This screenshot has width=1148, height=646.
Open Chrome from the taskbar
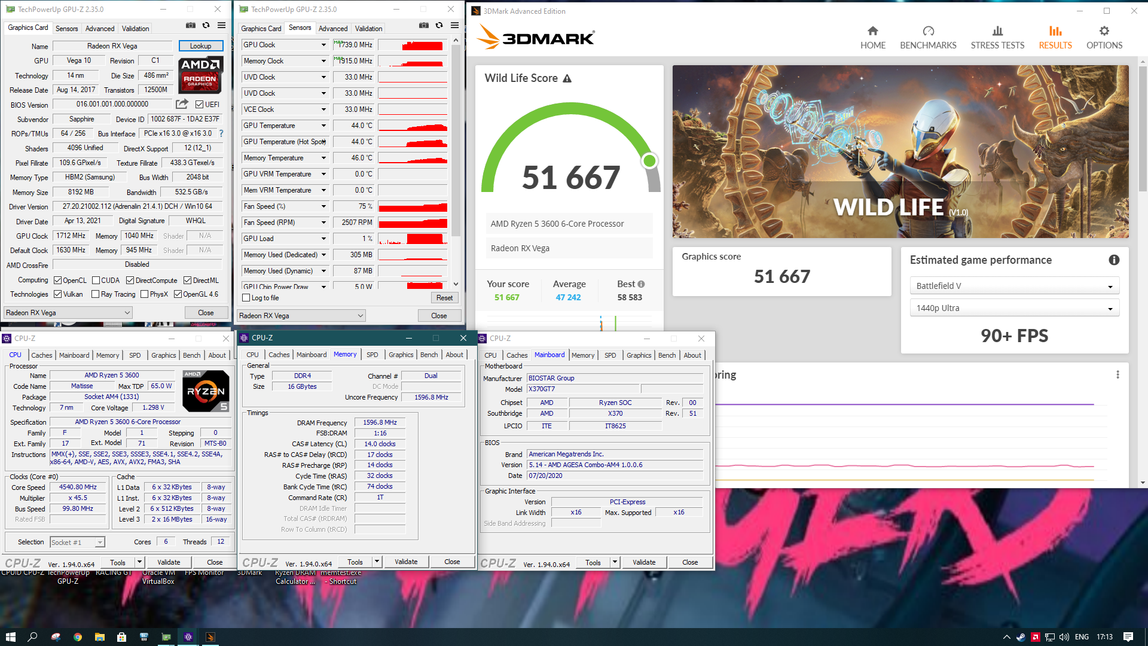pos(78,637)
